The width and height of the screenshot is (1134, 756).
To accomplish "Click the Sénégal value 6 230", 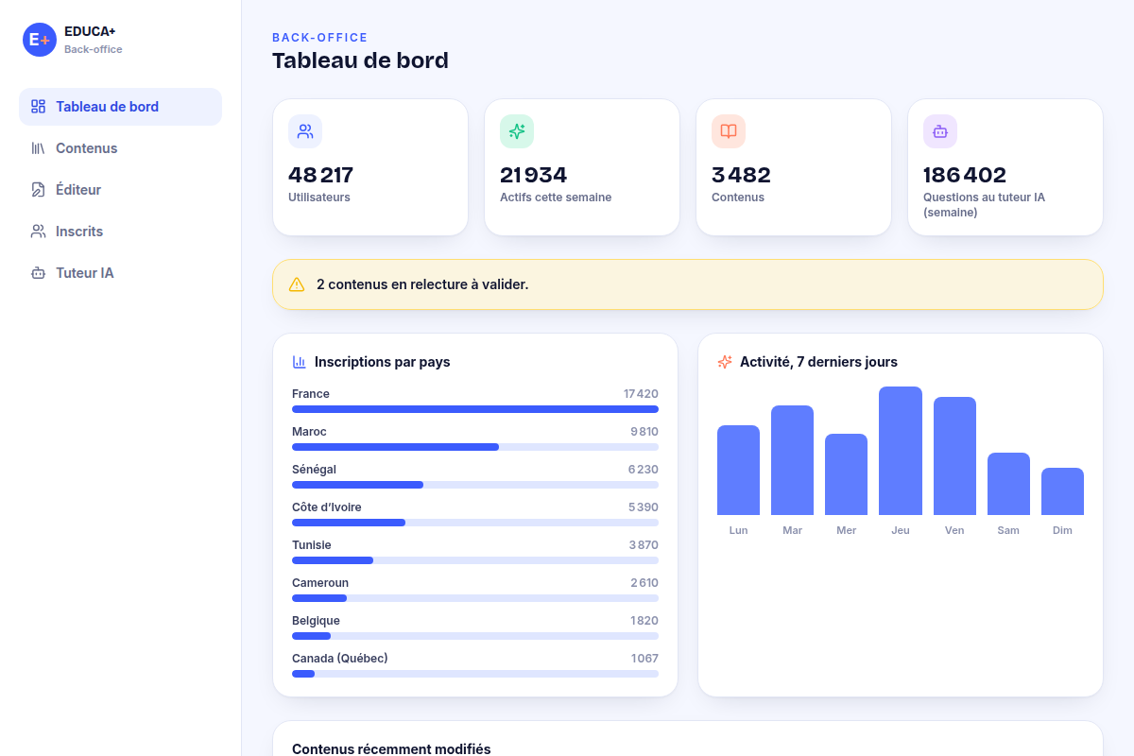I will 644,470.
